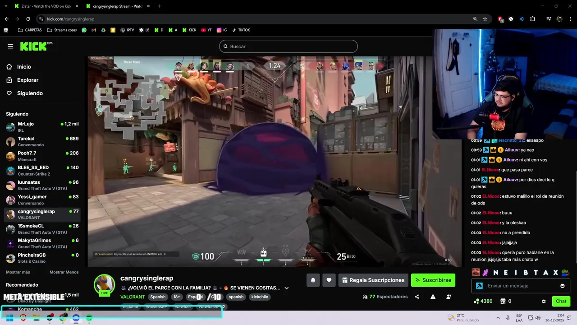Click the blue badge icon in chat input
577x325 pixels.
click(x=479, y=286)
